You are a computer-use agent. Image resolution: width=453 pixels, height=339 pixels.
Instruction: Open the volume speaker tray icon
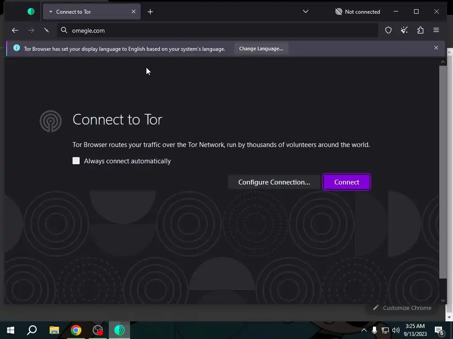click(x=396, y=330)
